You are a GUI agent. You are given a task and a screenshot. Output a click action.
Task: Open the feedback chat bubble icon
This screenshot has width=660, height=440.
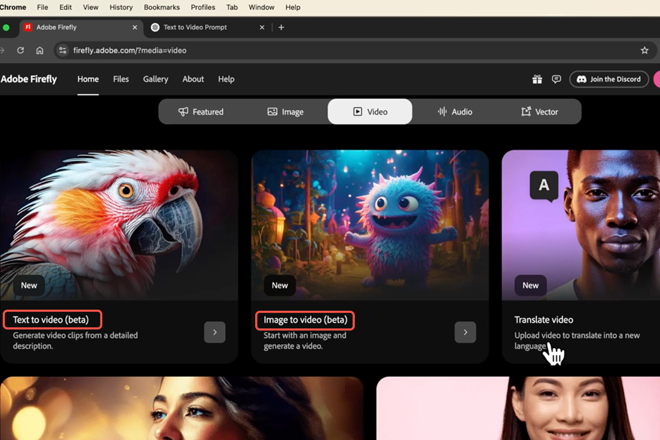pyautogui.click(x=556, y=79)
